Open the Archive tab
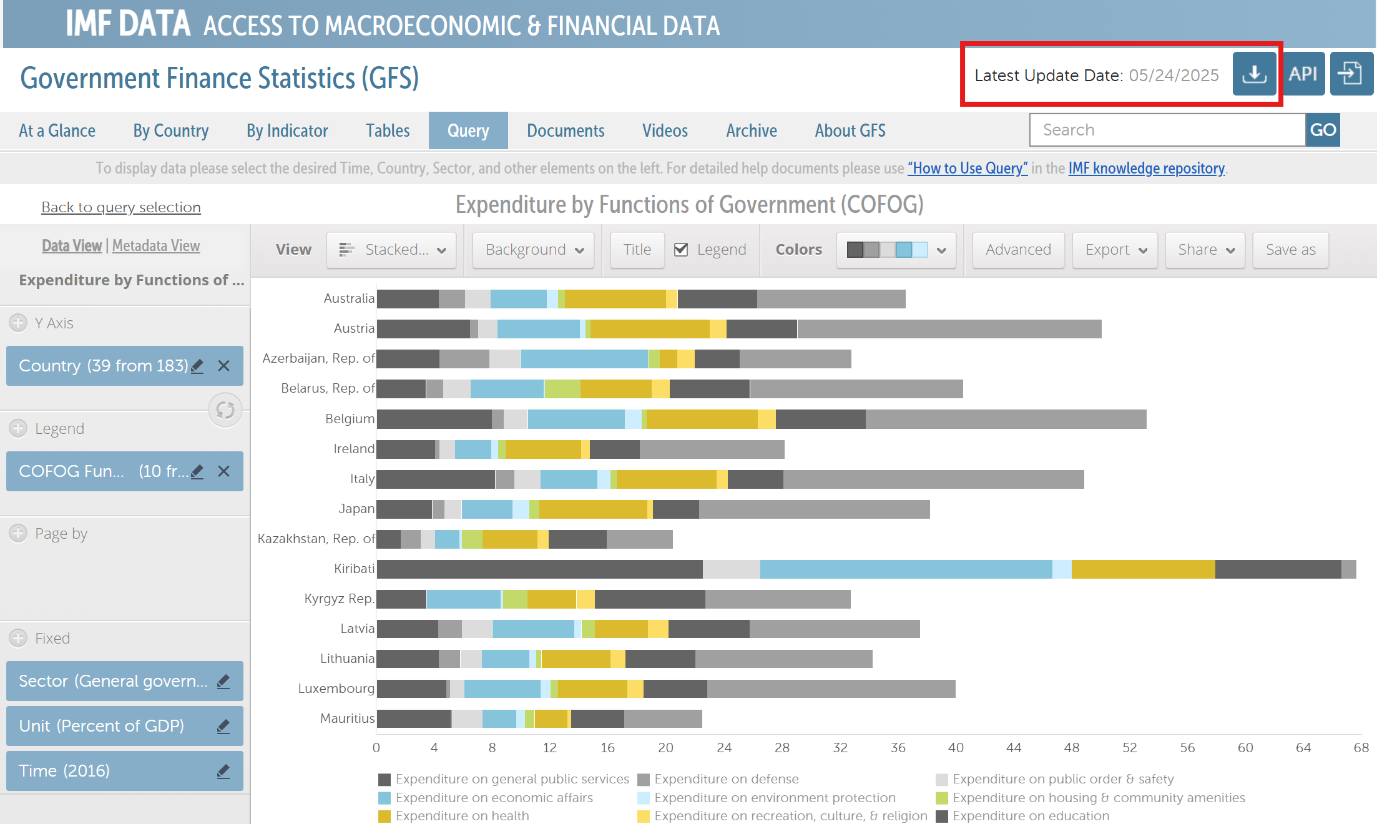Viewport: 1377px width, 824px height. pos(751,130)
